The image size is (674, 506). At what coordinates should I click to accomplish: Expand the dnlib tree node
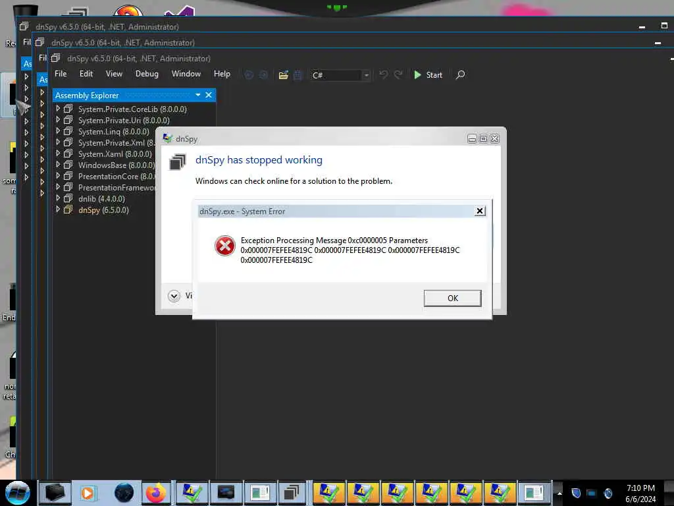(58, 198)
